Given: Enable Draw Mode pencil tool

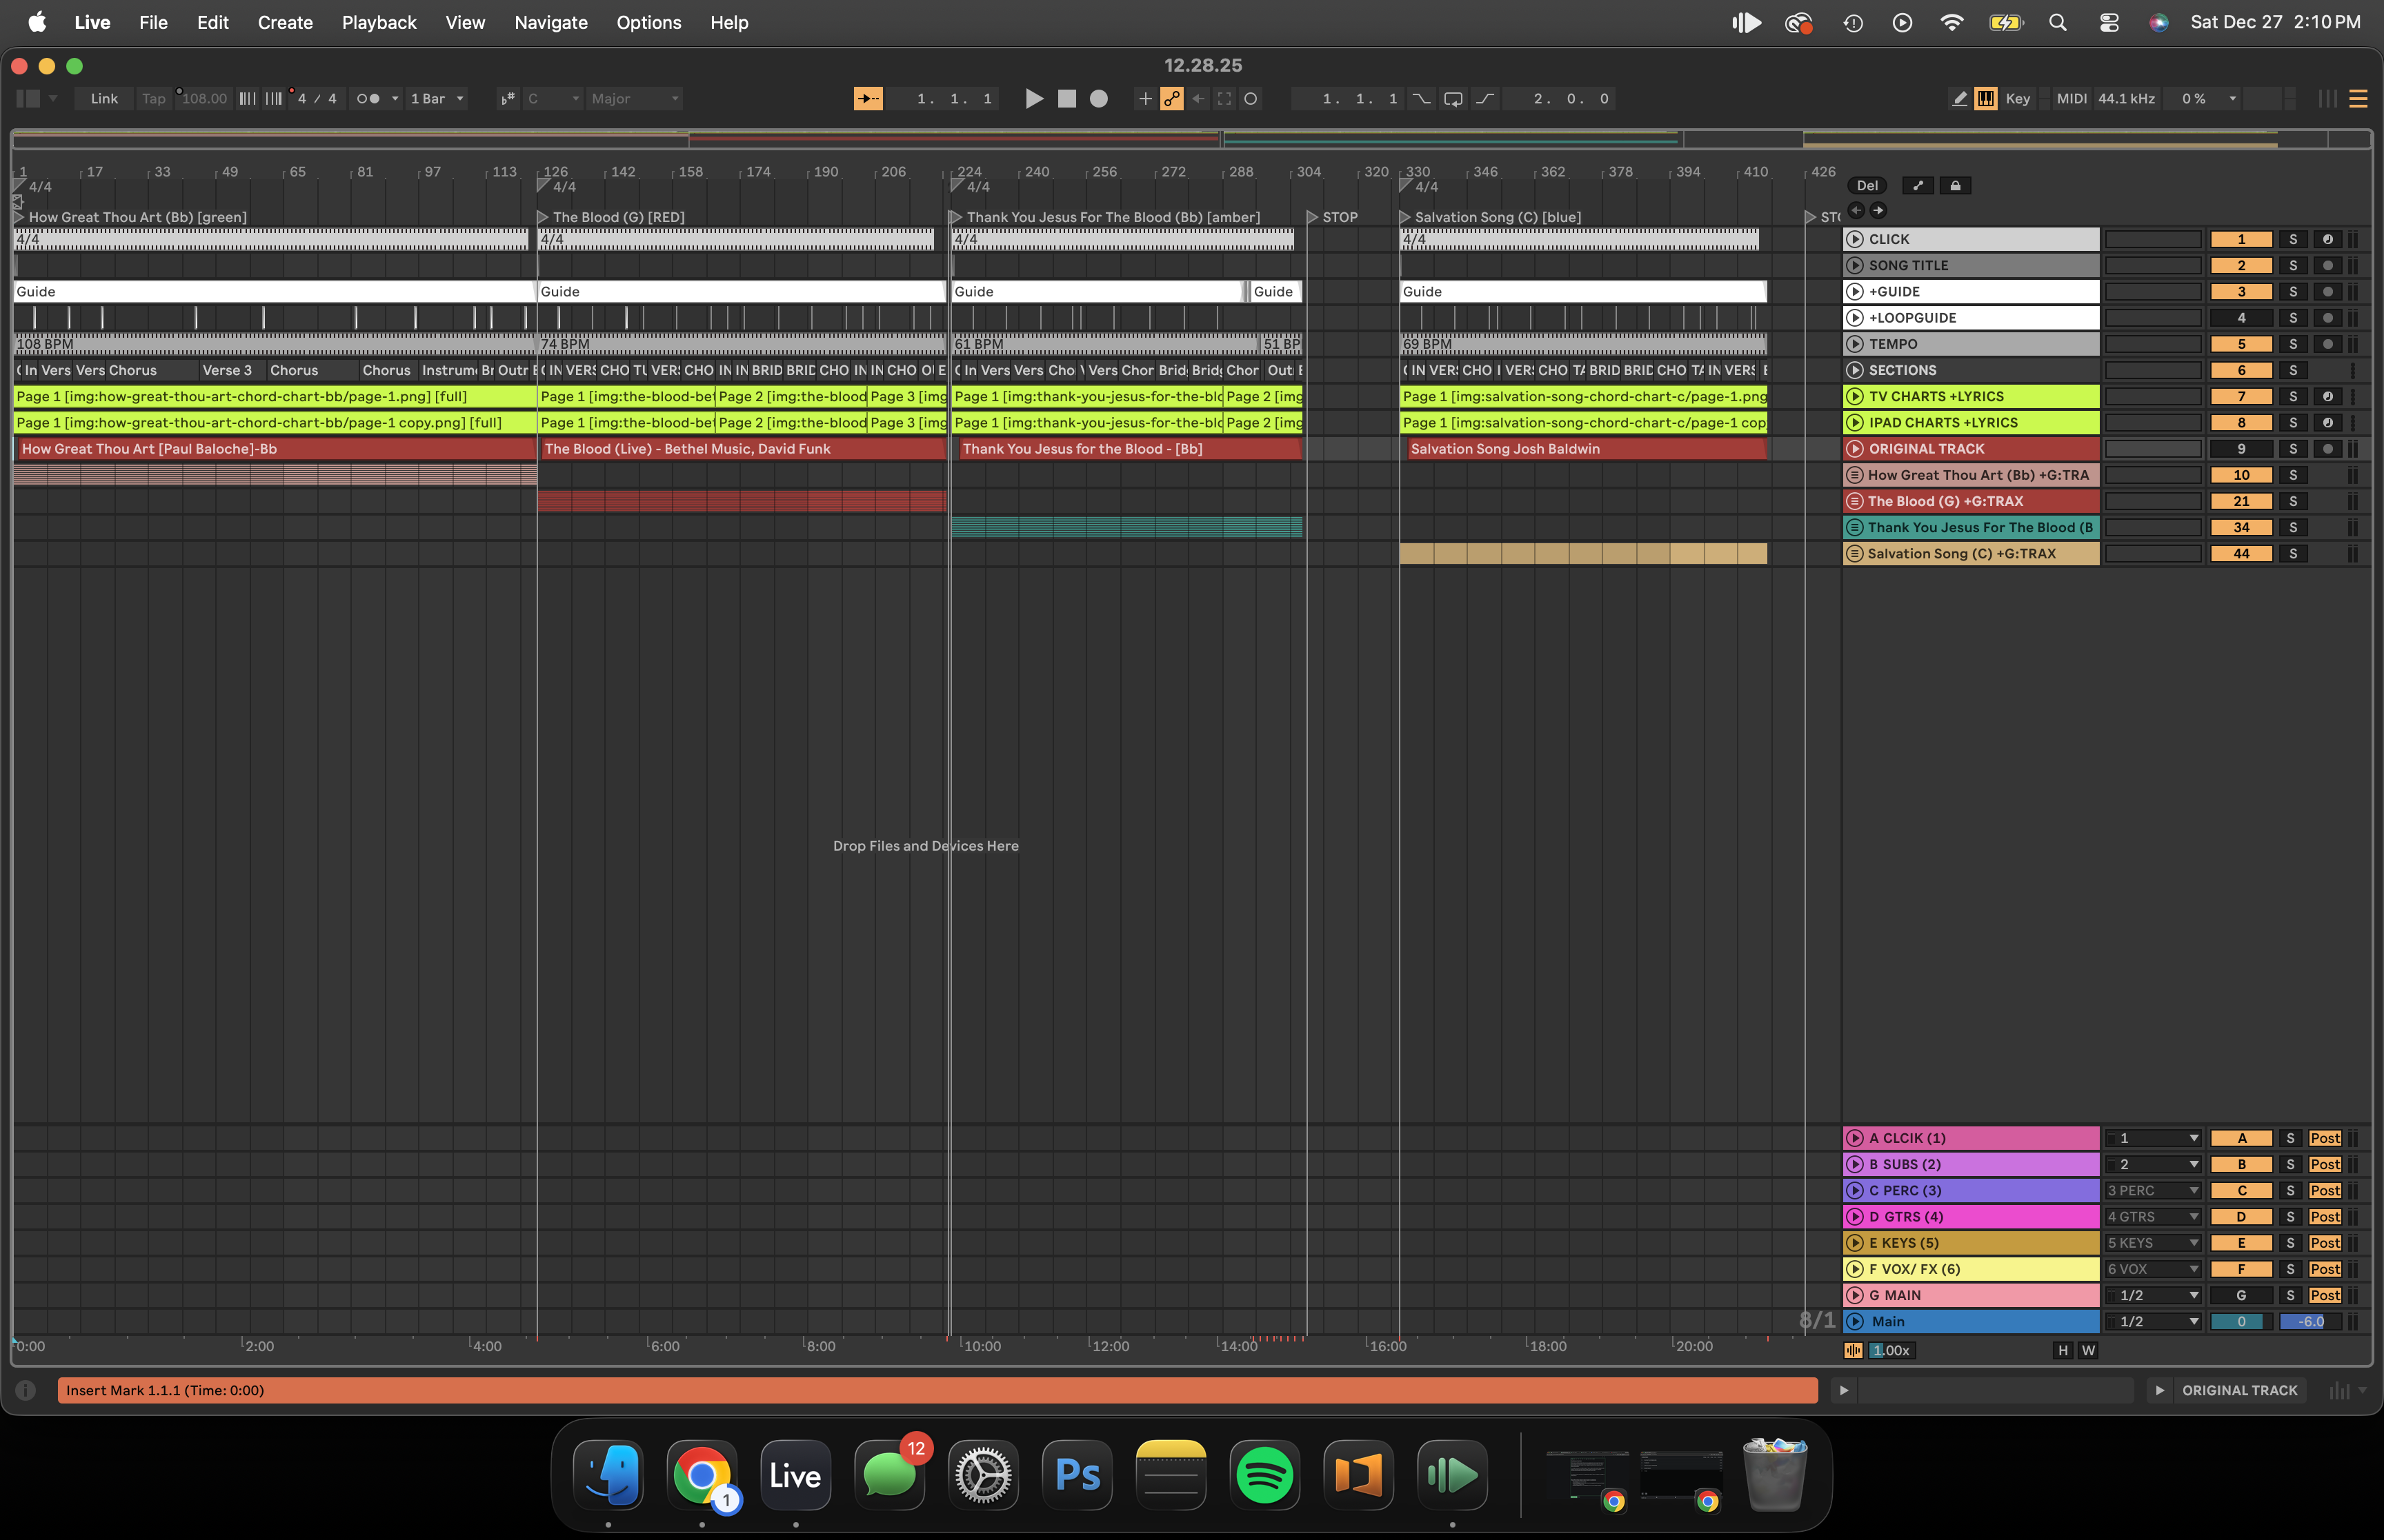Looking at the screenshot, I should [1959, 98].
